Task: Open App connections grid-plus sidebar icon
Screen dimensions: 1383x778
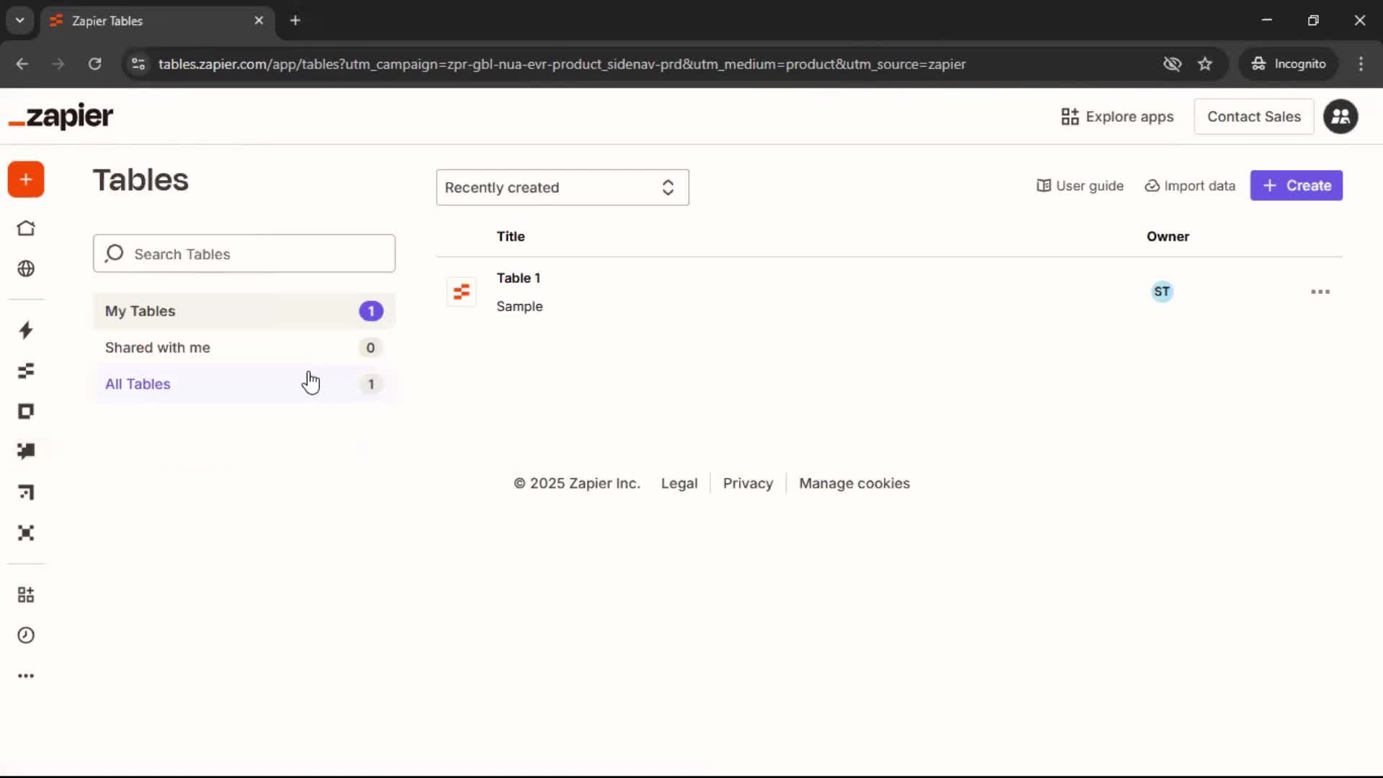Action: 26,595
